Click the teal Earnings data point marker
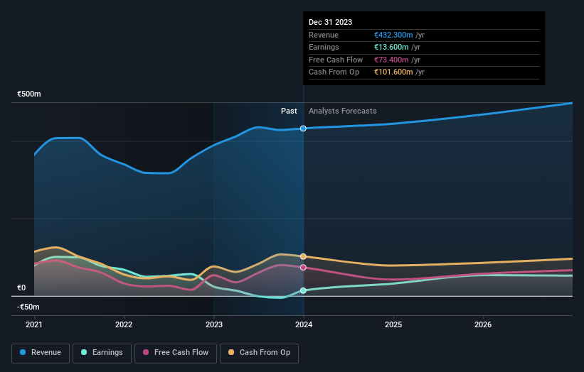The width and height of the screenshot is (584, 372). [303, 290]
